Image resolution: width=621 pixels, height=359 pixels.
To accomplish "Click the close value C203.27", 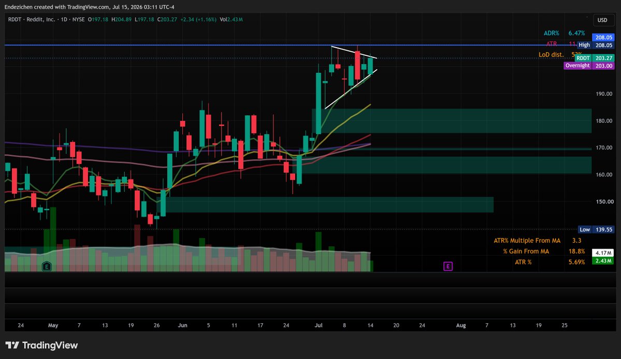I will click(x=167, y=19).
